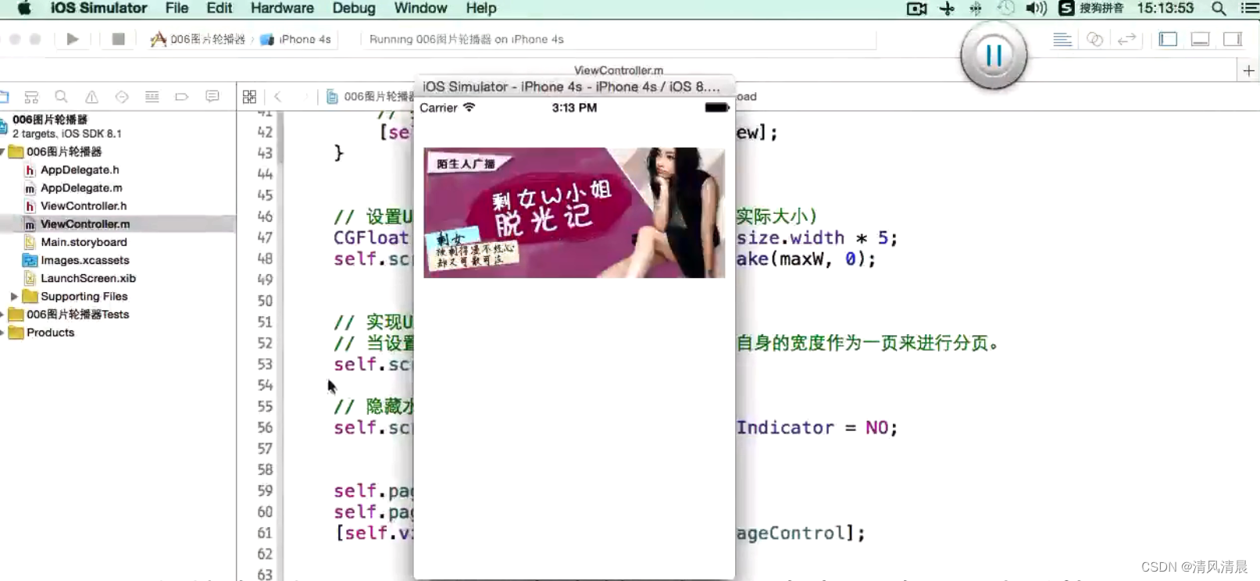Select the 006图片轮播器 project root
The image size is (1260, 581).
click(50, 119)
